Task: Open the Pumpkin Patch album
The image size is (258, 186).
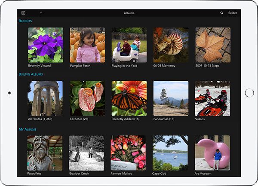Action: point(87,45)
